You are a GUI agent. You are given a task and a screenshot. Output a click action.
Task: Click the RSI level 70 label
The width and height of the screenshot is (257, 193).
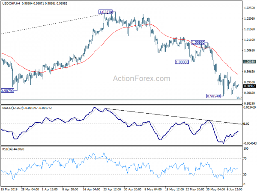(x=245, y=159)
